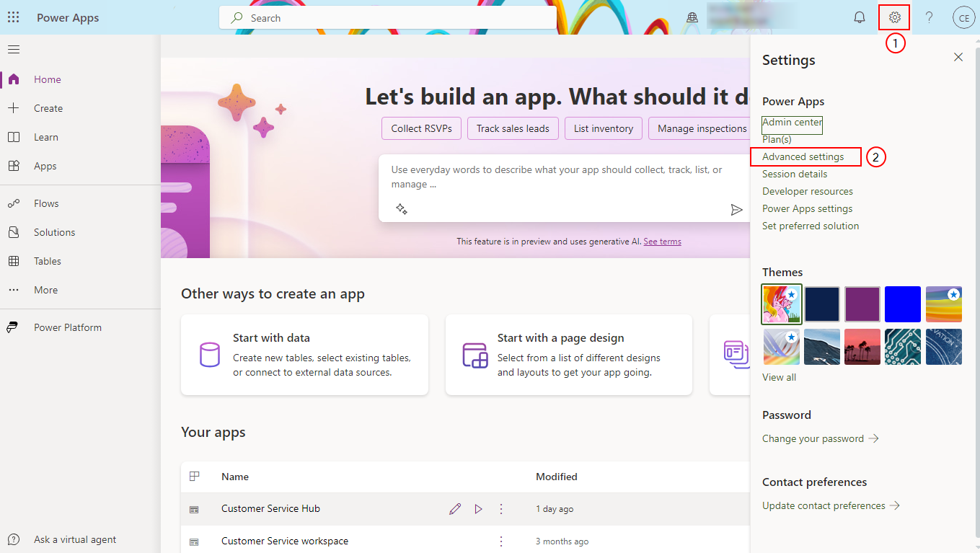Click View all themes
This screenshot has height=553, width=980.
[x=779, y=377]
